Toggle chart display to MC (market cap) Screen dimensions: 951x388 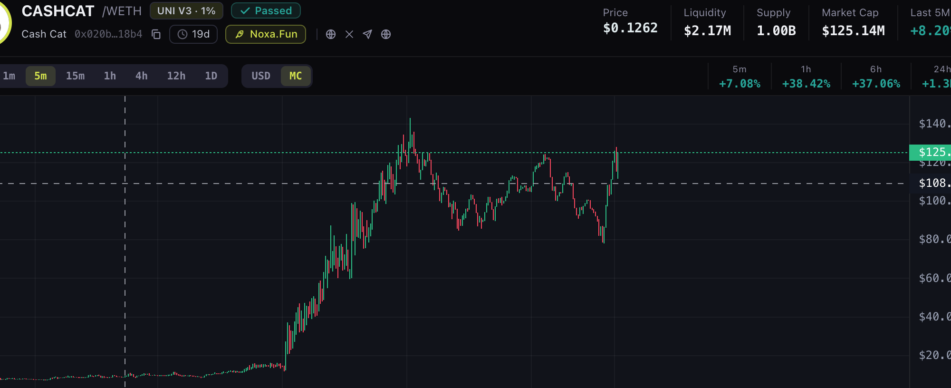click(296, 76)
